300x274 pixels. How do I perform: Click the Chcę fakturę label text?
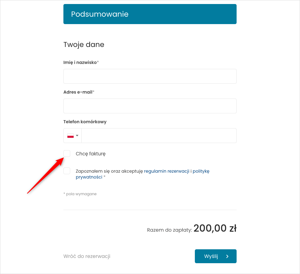click(x=91, y=154)
